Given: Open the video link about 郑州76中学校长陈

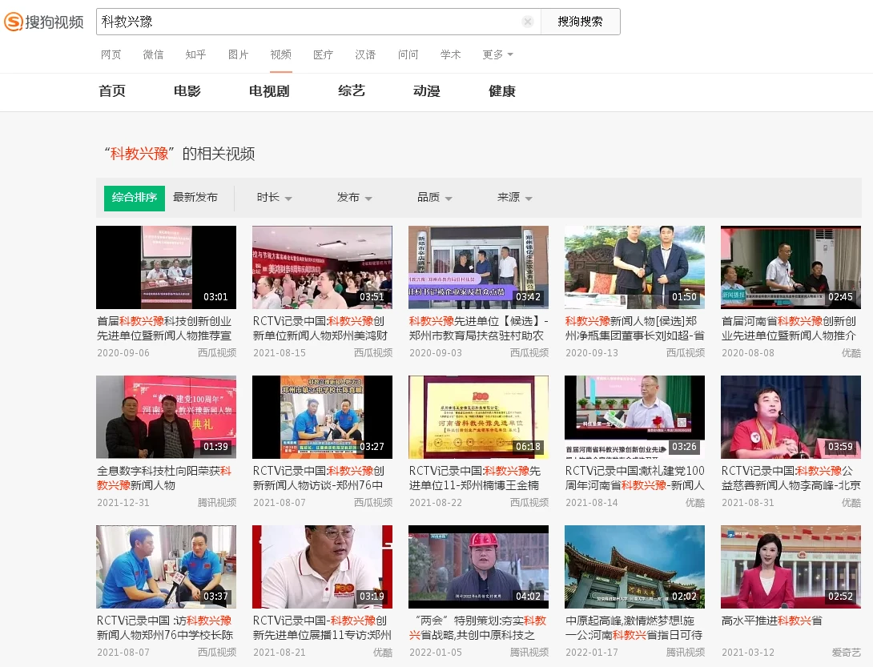Looking at the screenshot, I should click(x=166, y=635).
